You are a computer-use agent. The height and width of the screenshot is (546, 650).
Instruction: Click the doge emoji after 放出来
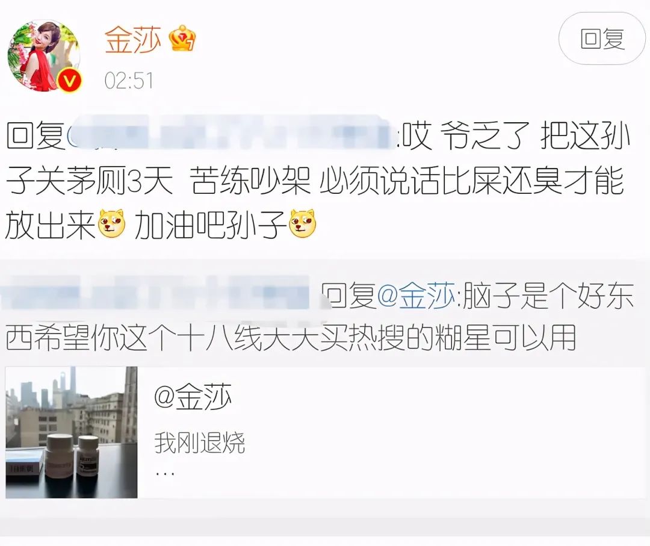coord(112,224)
